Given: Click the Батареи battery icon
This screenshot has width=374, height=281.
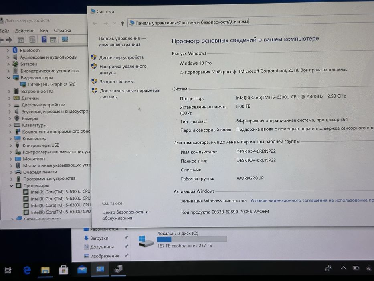Looking at the screenshot, I should pyautogui.click(x=15, y=64).
